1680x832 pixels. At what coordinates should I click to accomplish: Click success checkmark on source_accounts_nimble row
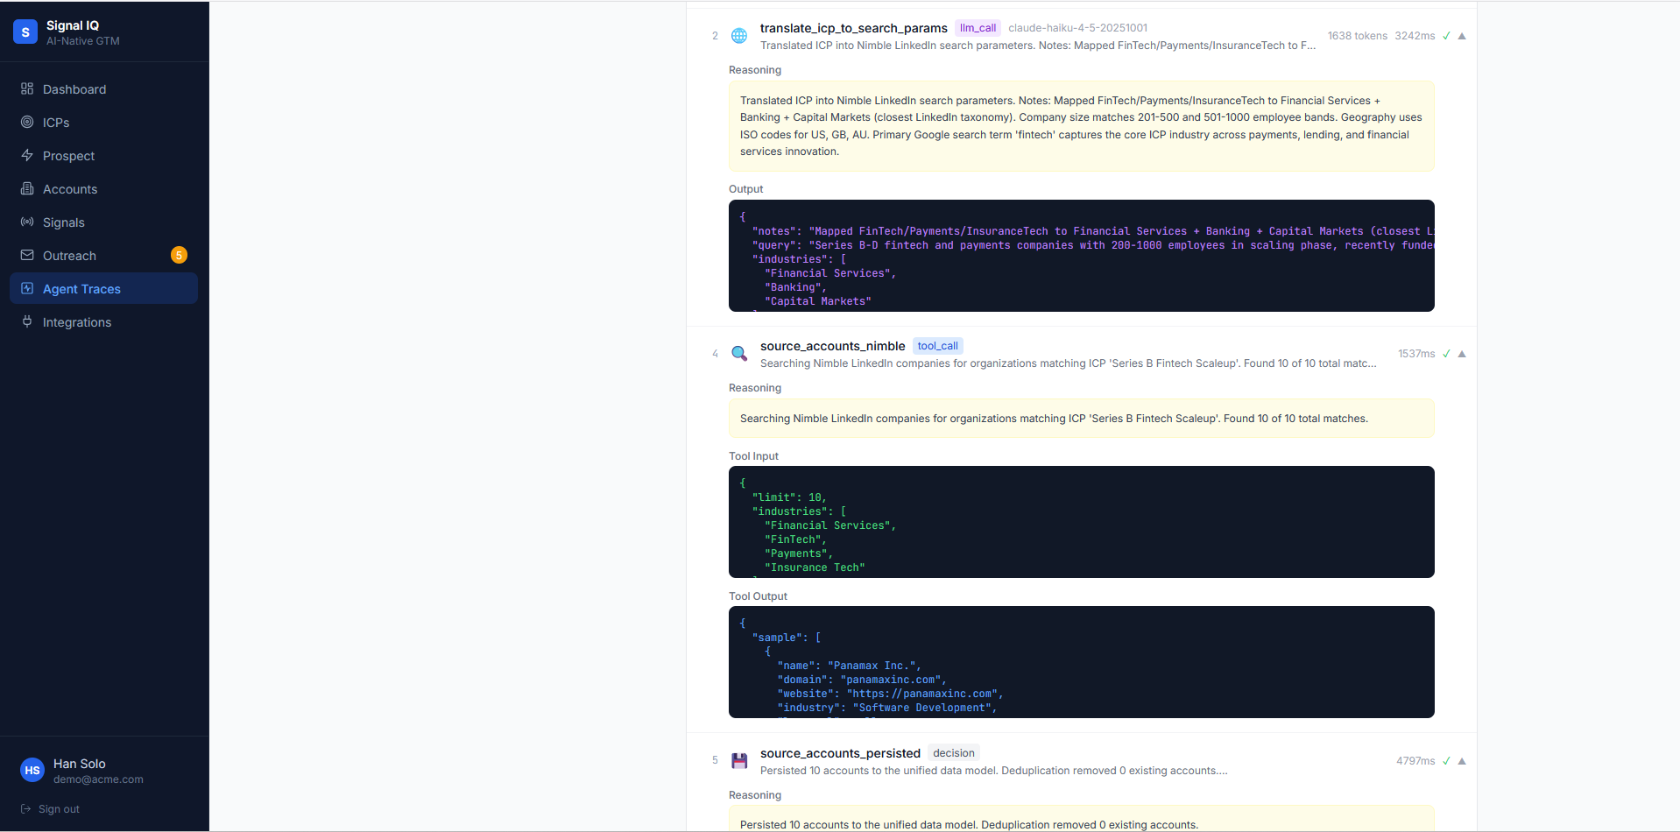(x=1446, y=354)
